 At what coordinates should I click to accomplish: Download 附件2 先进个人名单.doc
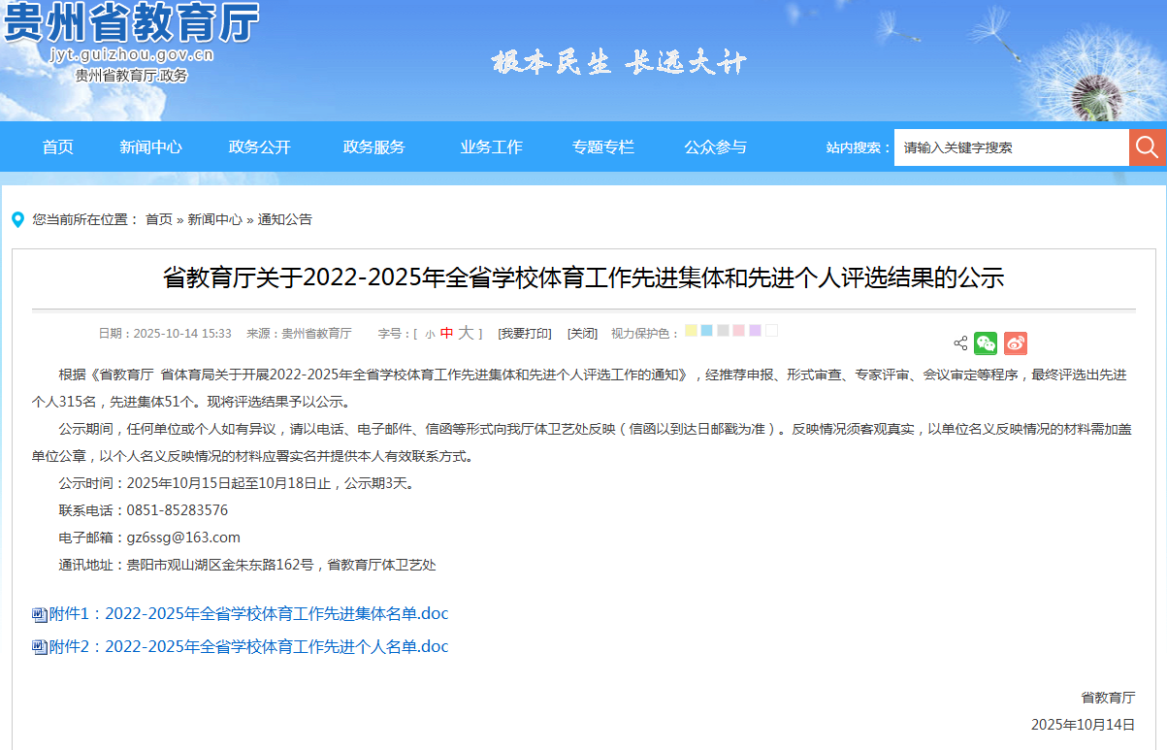pyautogui.click(x=248, y=646)
